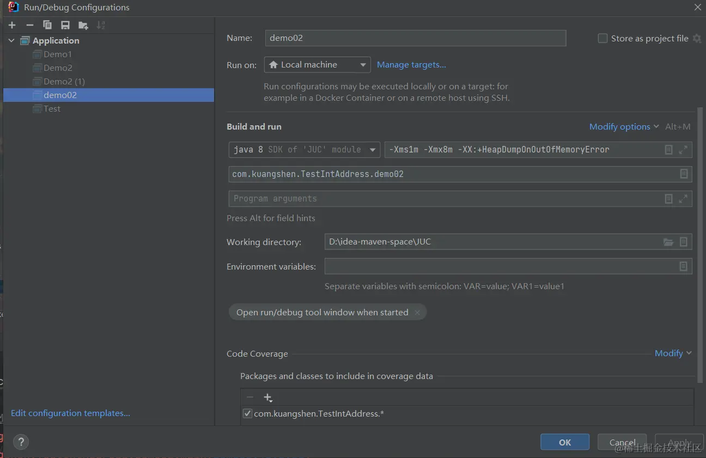Image resolution: width=706 pixels, height=458 pixels.
Task: Remove the 'Open run/debug tool window' chip
Action: 417,313
